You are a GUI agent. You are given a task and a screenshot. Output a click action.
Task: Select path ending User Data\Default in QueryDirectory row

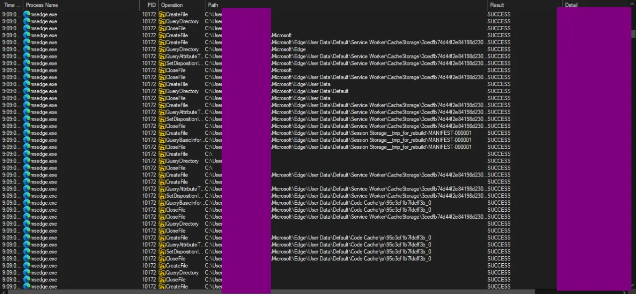point(310,91)
